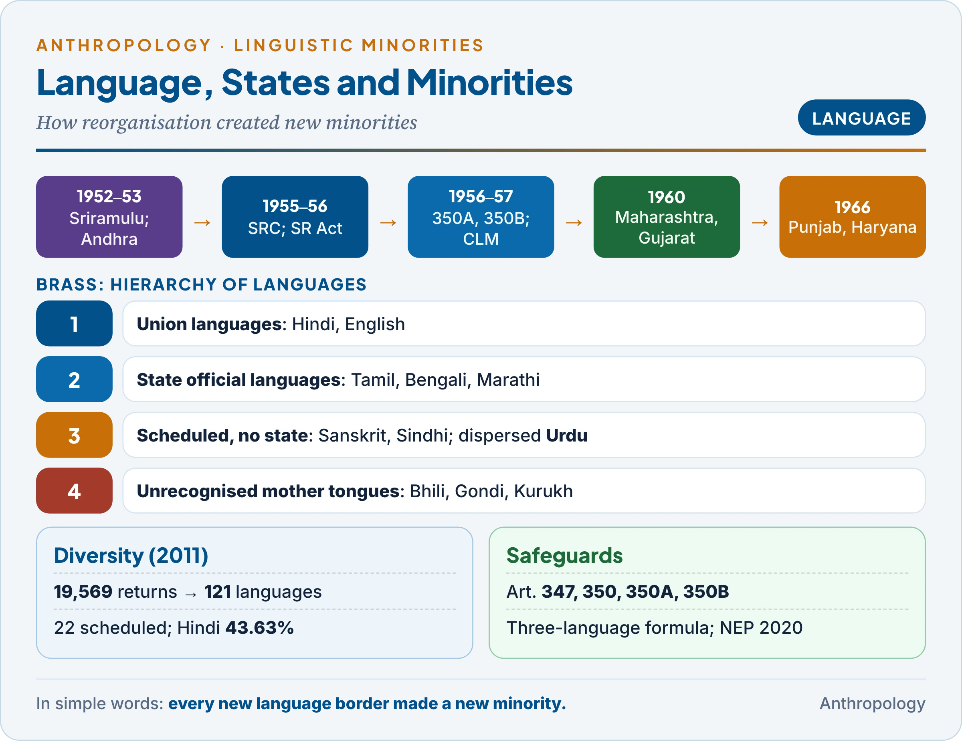The height and width of the screenshot is (742, 962).
Task: Click the bold word 'Urdu'
Action: 566,436
